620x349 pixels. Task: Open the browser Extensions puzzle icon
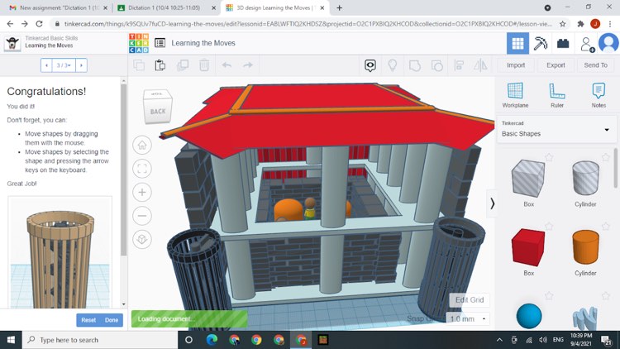pos(580,24)
